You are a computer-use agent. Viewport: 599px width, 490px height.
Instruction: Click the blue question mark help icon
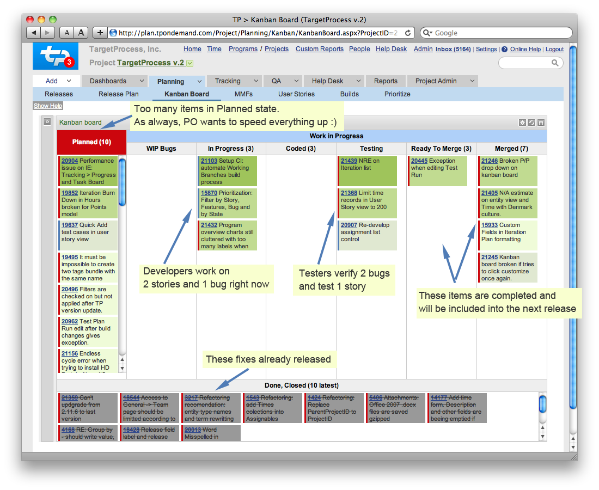(x=505, y=49)
